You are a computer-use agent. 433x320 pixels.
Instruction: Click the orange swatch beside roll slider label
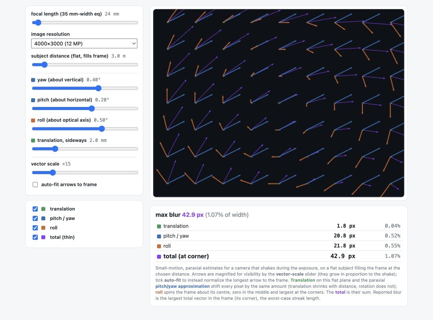click(x=33, y=120)
